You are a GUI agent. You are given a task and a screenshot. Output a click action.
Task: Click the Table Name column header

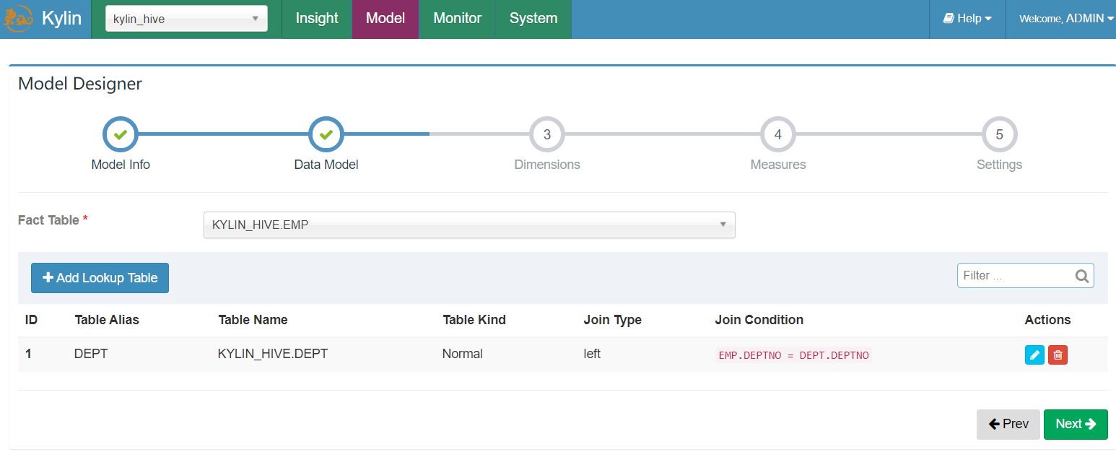(x=253, y=320)
